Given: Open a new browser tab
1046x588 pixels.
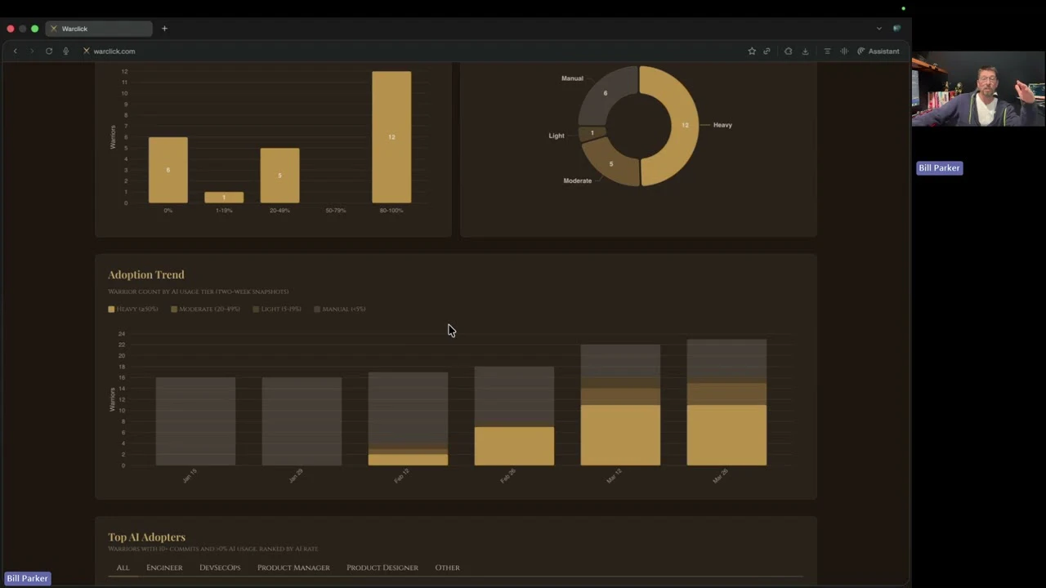Looking at the screenshot, I should tap(164, 29).
